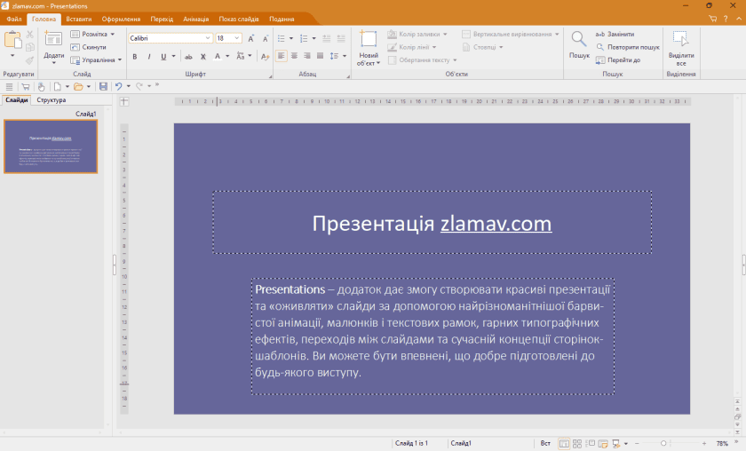Viewport: 746px width, 451px height.
Task: Click the touch mode hand icon
Action: (x=42, y=87)
